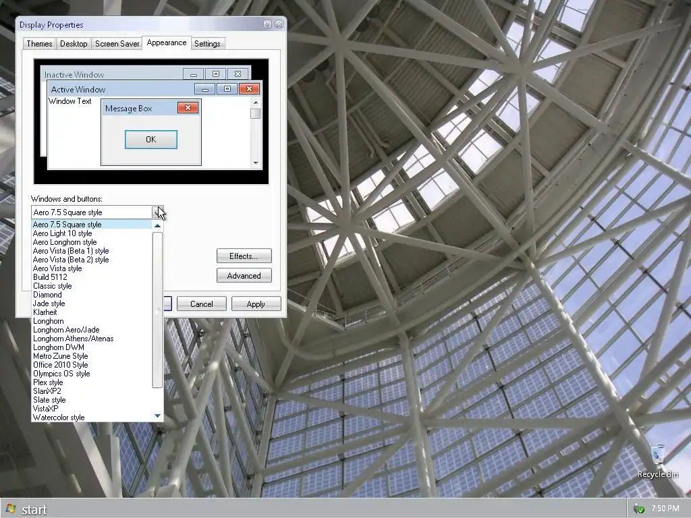Pick Jade style
This screenshot has height=518, width=691.
point(92,304)
